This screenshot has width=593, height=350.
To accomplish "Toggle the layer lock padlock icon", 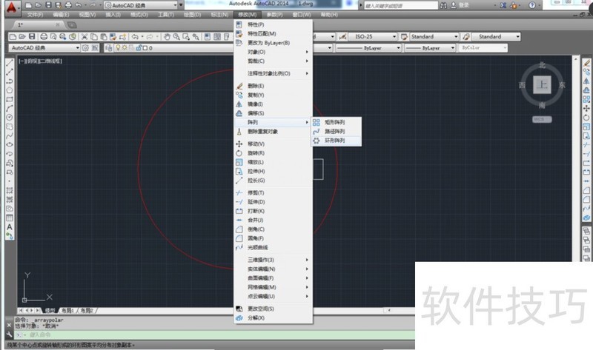I will click(x=139, y=48).
